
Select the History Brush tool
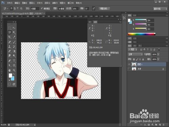[14, 46]
